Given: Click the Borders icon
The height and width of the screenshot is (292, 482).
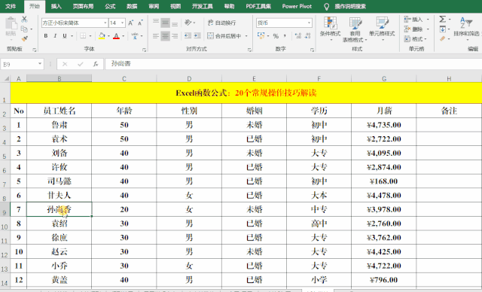Looking at the screenshot, I should 83,36.
